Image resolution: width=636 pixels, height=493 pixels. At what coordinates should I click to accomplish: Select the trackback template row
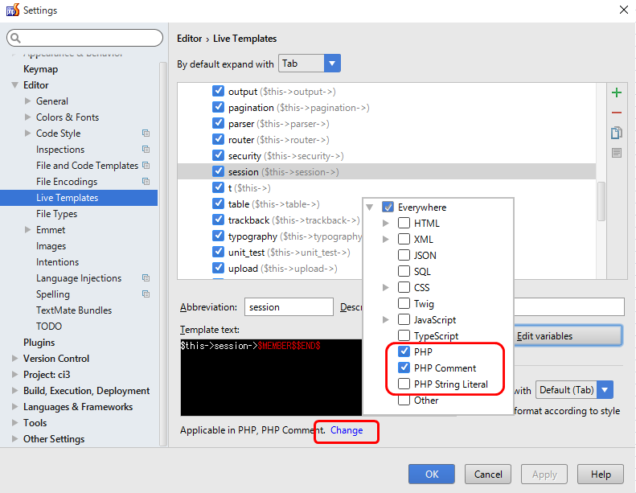[x=269, y=220]
